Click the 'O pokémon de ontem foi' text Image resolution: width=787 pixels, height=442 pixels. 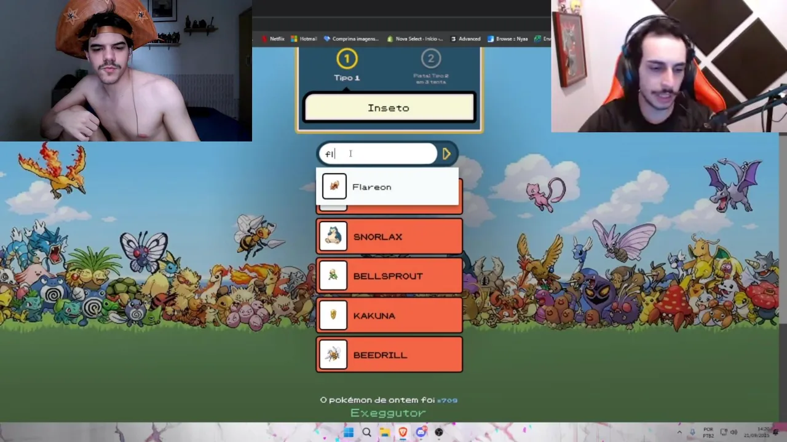(x=378, y=400)
